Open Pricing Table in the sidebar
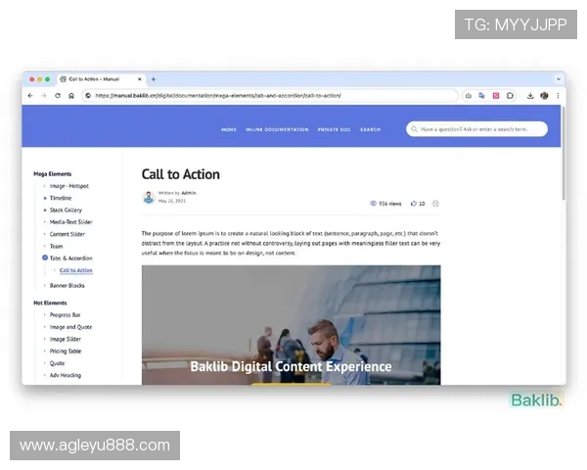 pos(67,351)
